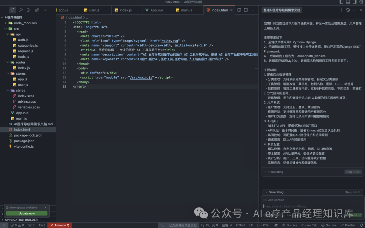Open chat panel more options ellipsis
365x228 pixels.
(355, 10)
